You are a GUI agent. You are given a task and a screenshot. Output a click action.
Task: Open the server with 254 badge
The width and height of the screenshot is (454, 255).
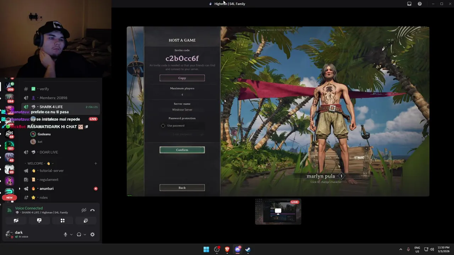click(9, 98)
